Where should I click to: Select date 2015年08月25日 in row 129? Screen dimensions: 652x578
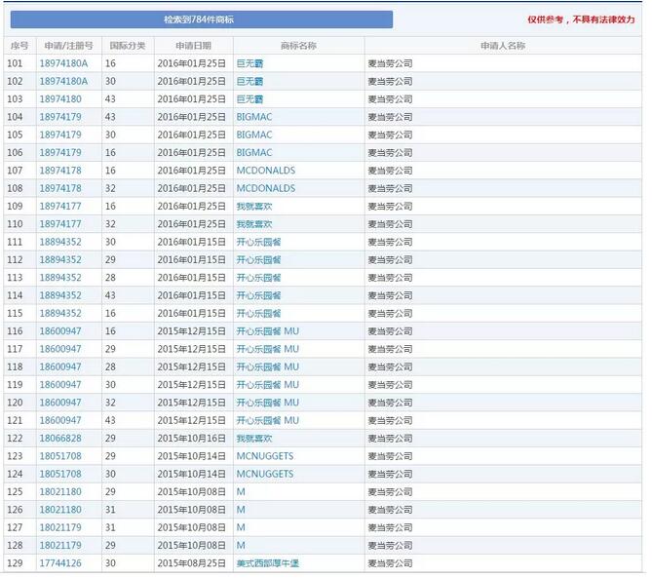[x=192, y=563]
